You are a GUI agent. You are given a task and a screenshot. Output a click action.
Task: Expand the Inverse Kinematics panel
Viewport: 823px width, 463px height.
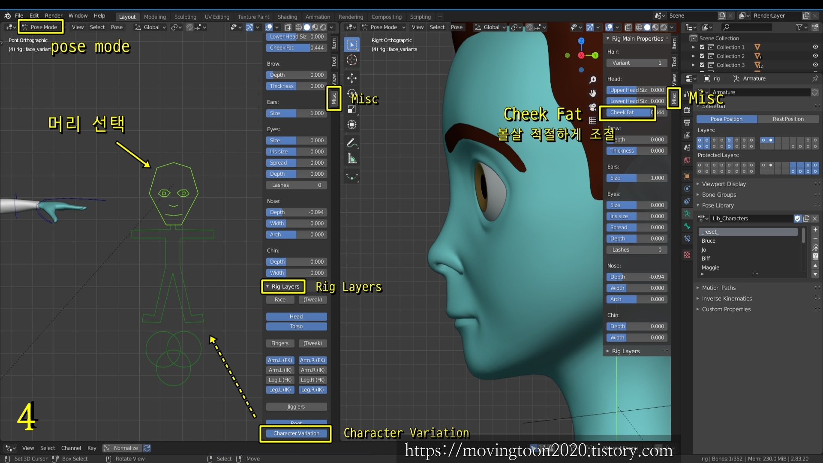(x=727, y=299)
